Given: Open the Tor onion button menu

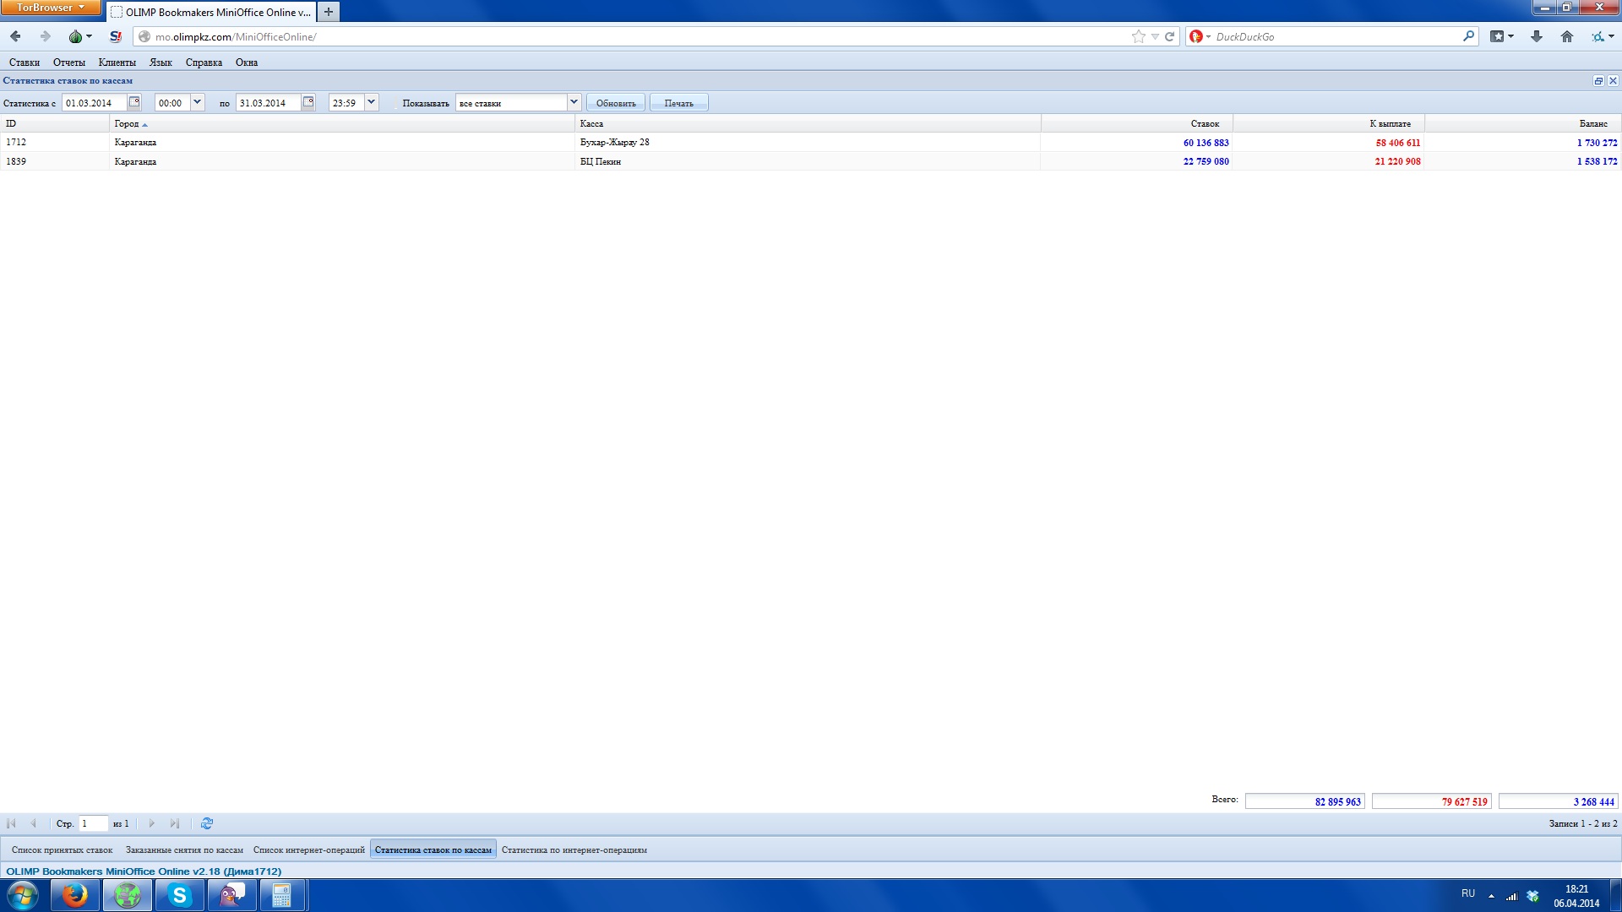Looking at the screenshot, I should [80, 36].
